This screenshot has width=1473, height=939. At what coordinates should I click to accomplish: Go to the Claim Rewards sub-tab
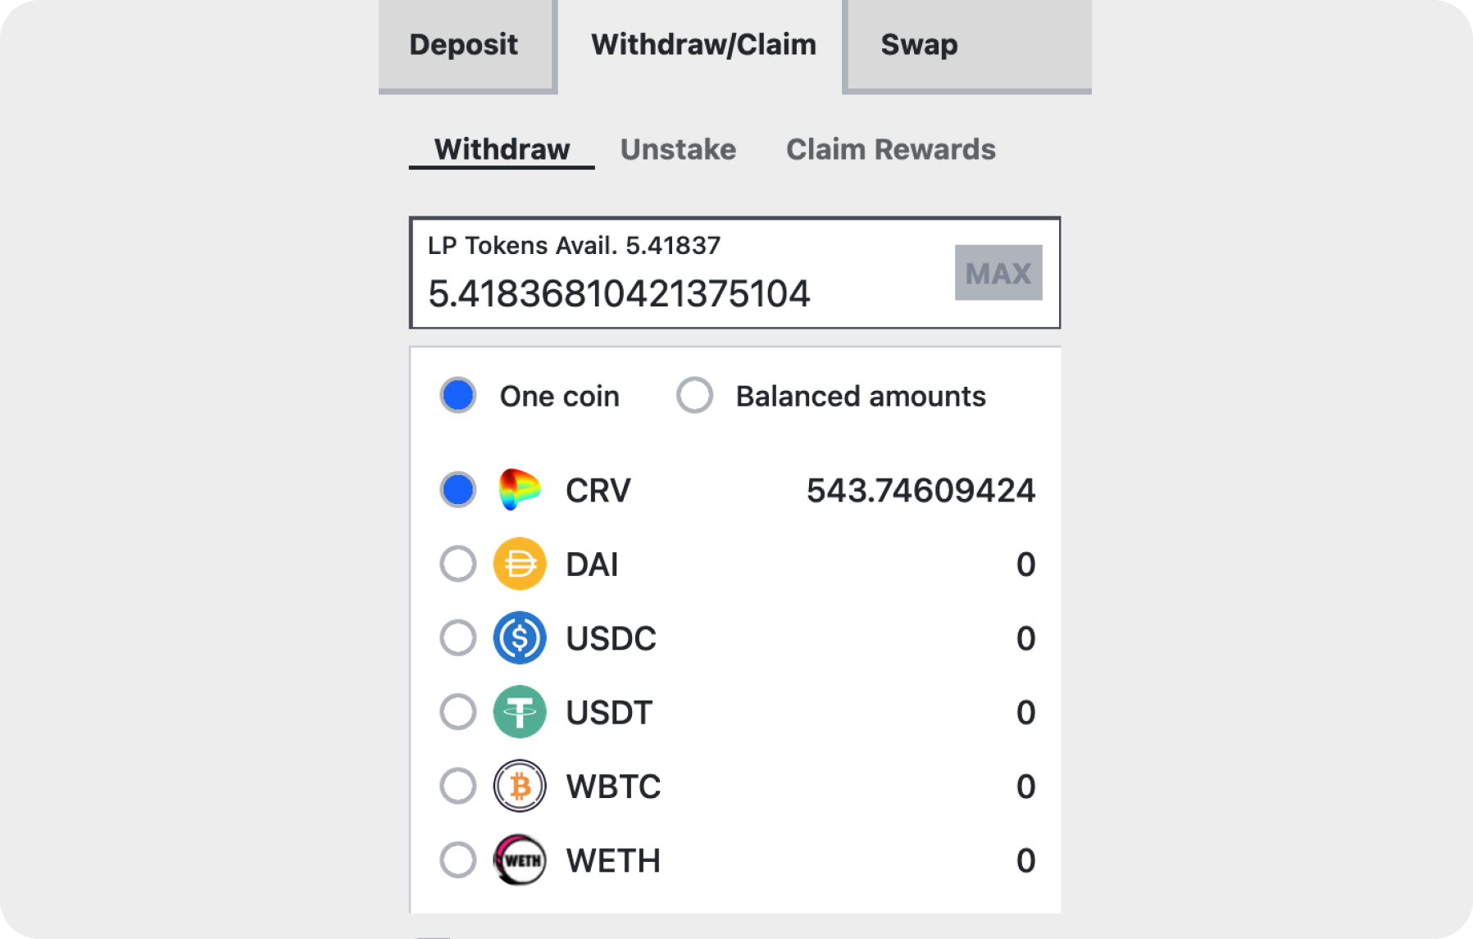pos(890,149)
